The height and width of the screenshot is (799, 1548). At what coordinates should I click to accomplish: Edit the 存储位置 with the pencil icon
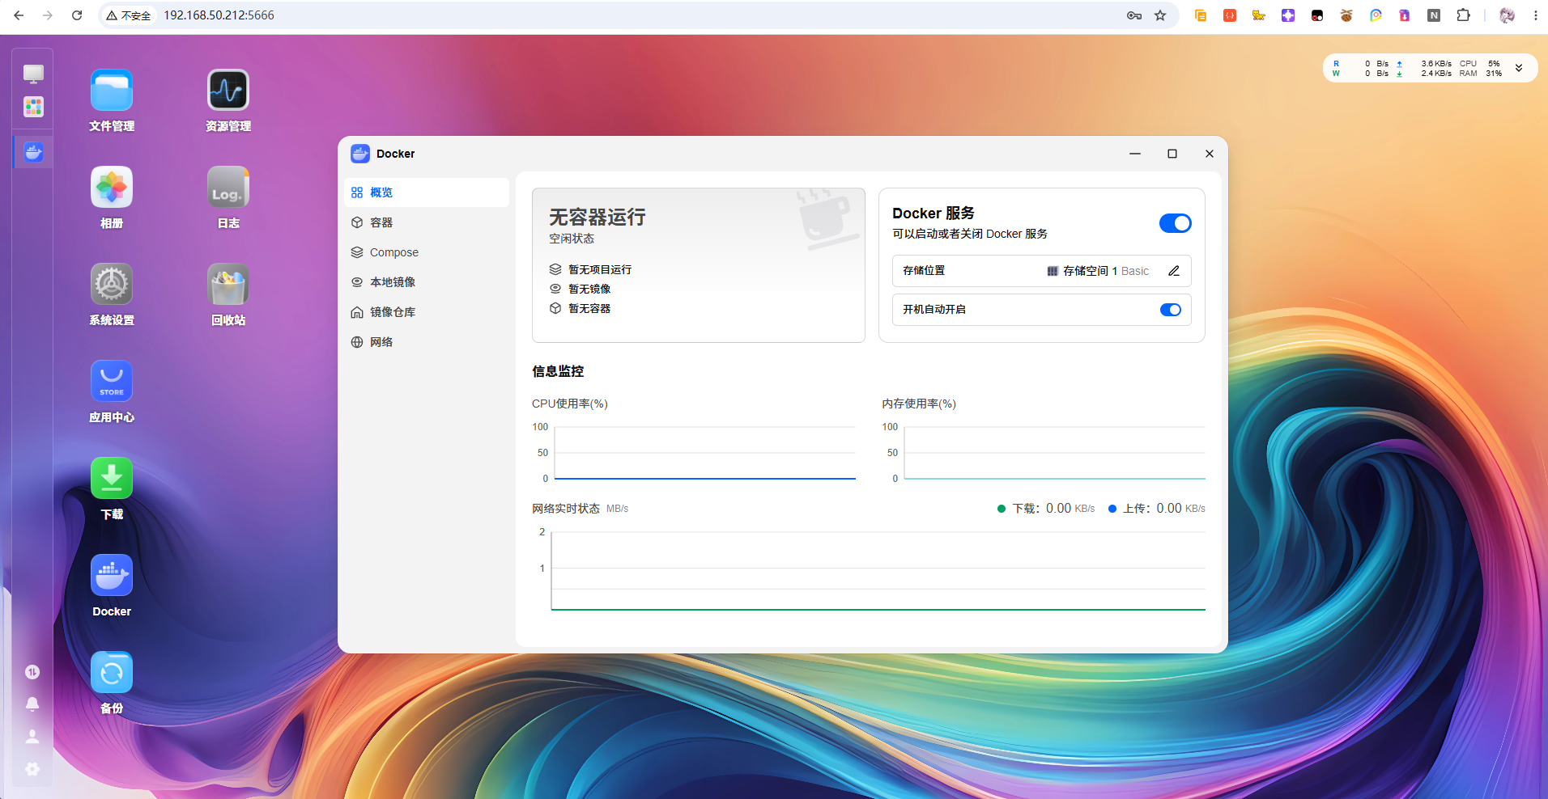[x=1174, y=271]
